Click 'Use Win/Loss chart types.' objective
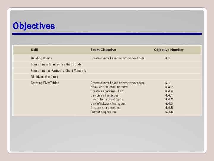Image resolution: width=214 pixels, height=161 pixels. point(108,104)
